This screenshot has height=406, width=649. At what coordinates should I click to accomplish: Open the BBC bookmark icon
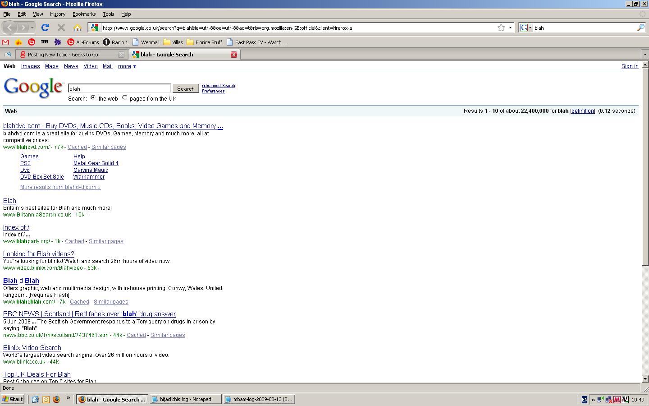pos(44,42)
